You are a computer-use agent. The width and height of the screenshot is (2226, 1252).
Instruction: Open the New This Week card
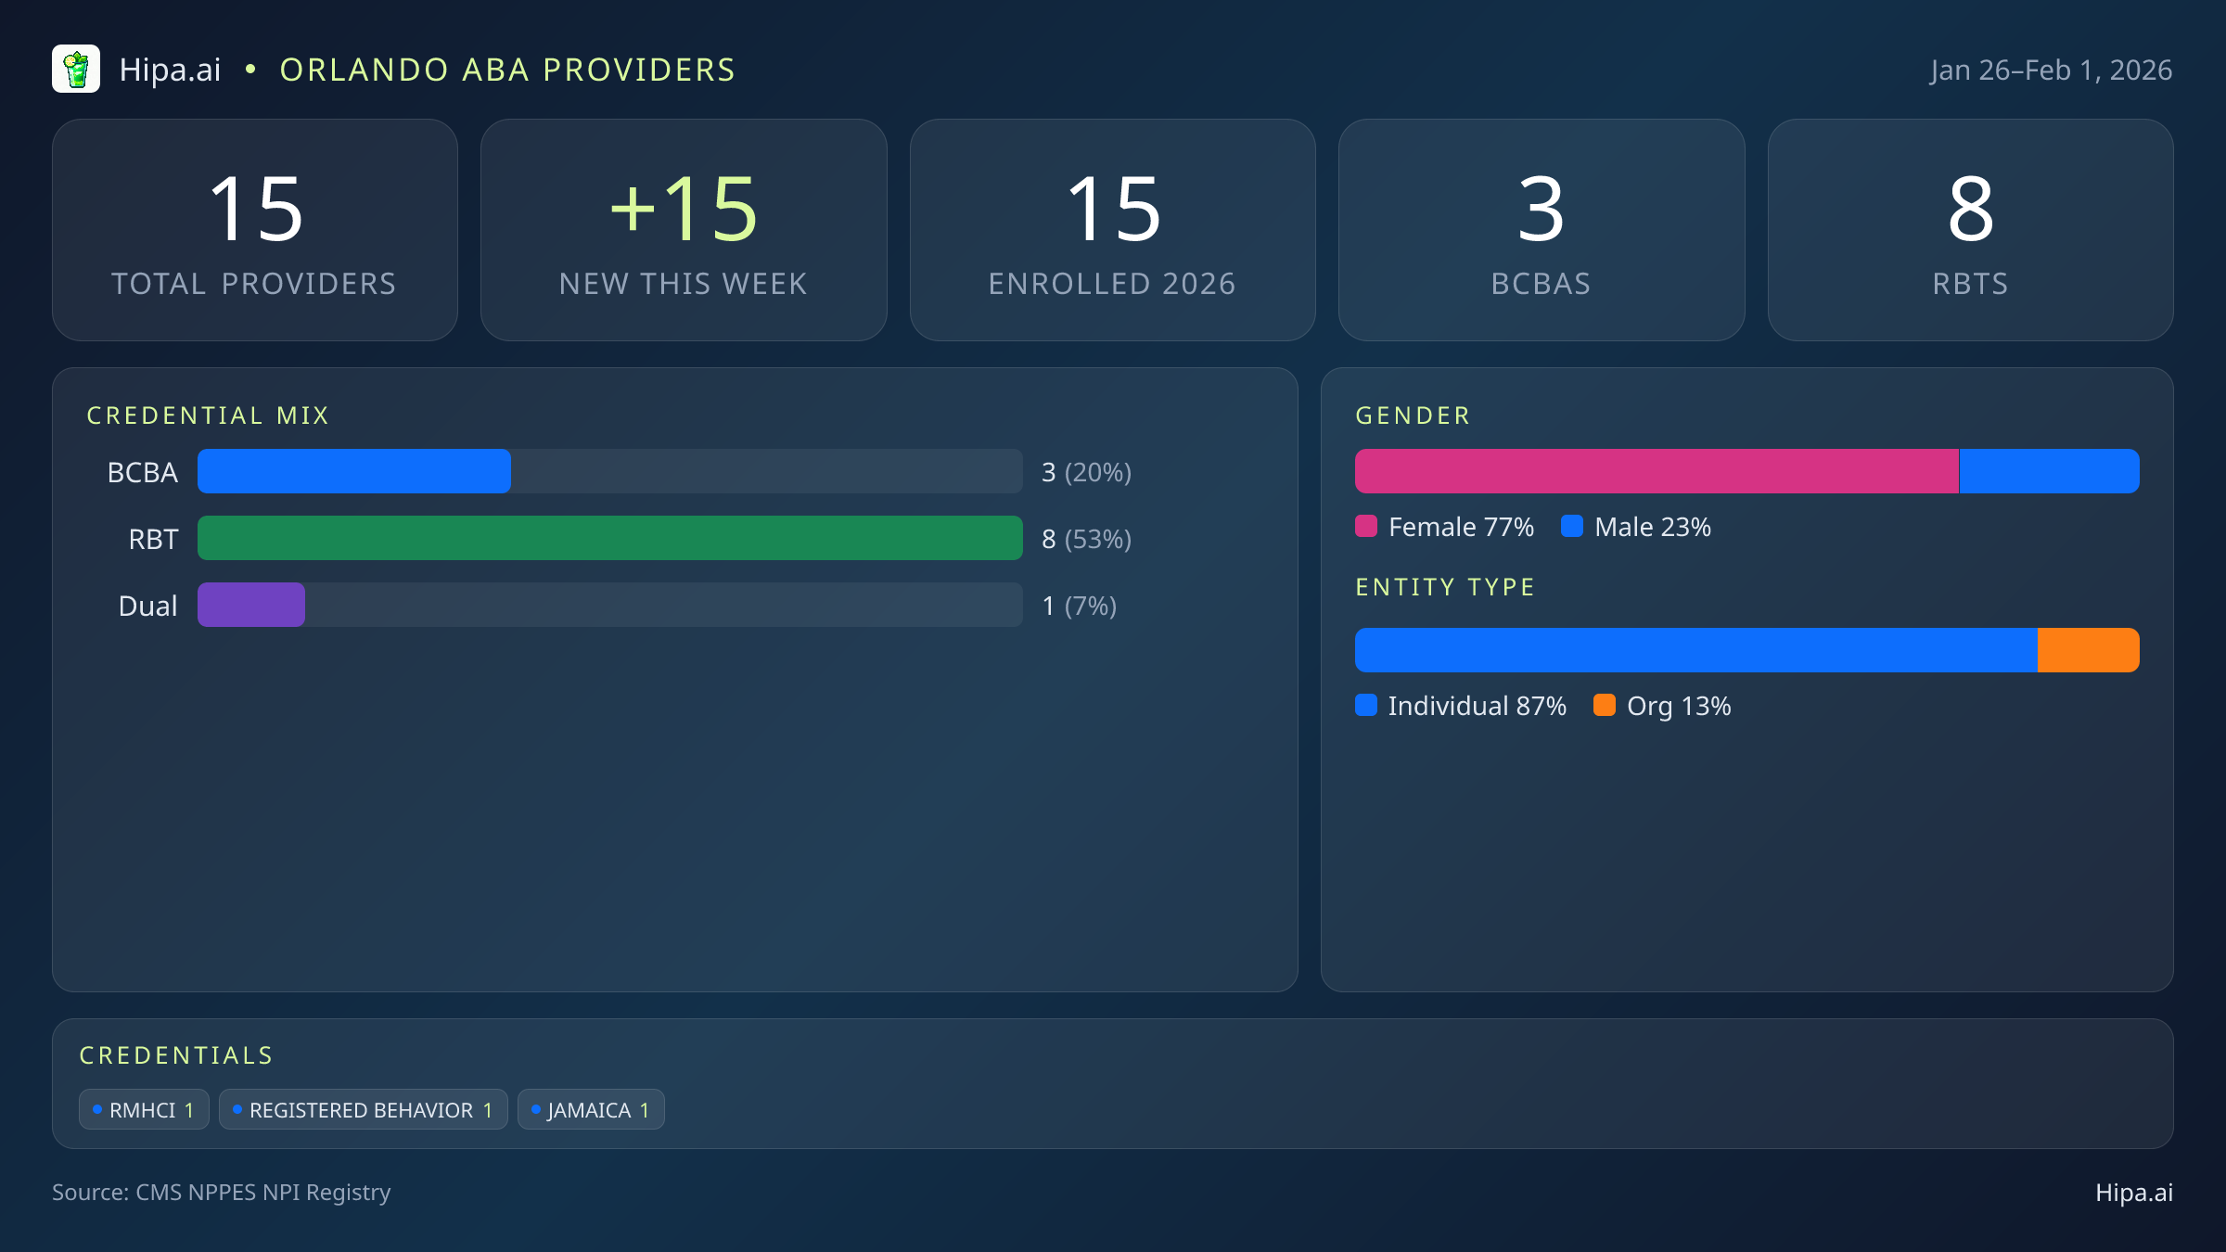point(684,230)
